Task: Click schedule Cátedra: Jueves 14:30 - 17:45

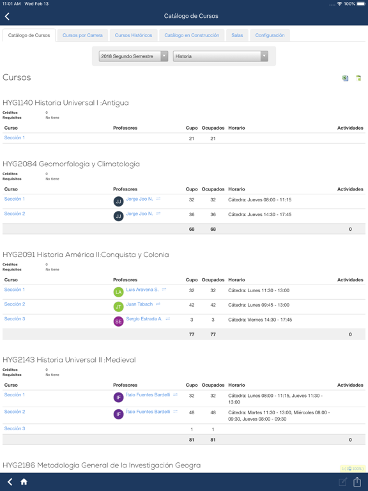Action: click(260, 215)
